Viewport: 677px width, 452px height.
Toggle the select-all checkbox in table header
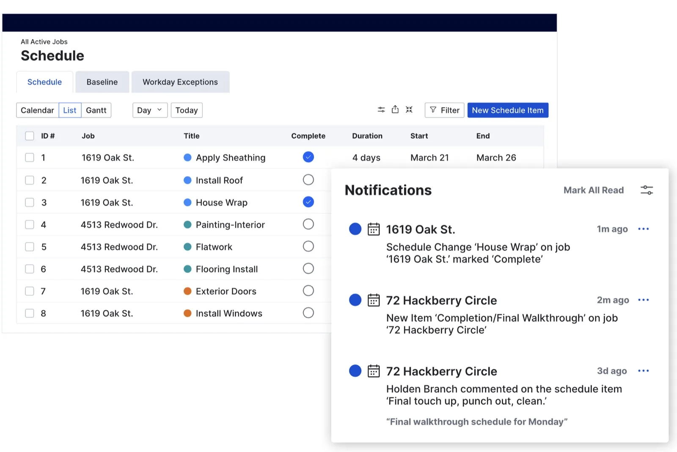click(30, 136)
